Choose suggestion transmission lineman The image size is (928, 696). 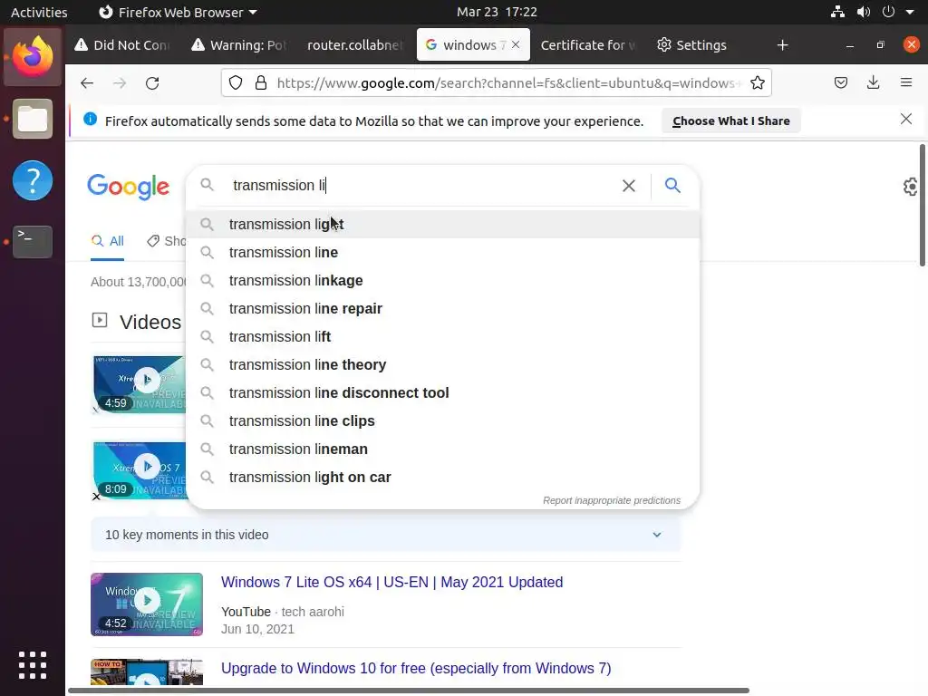coord(442,449)
